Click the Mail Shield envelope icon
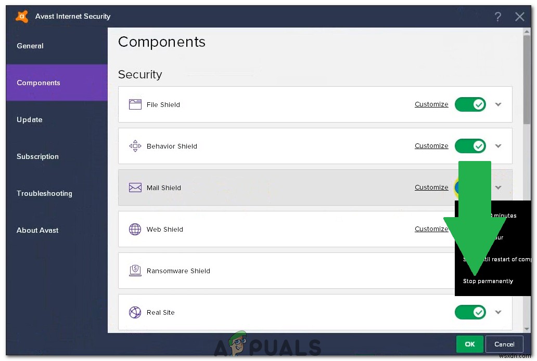This screenshot has height=361, width=537. click(x=135, y=188)
